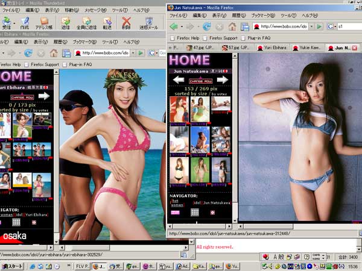Click the Thunderbird 削除 delete icon

click(126, 23)
